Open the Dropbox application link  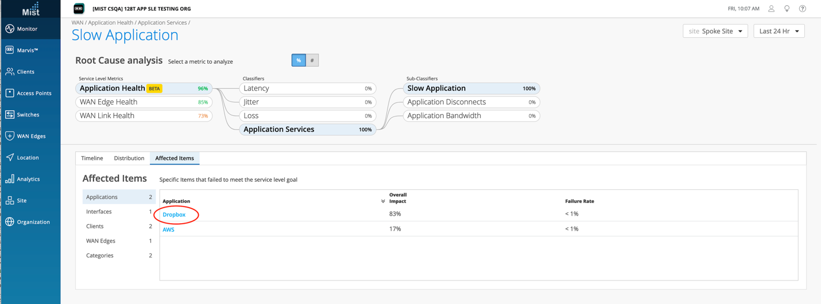(x=174, y=215)
